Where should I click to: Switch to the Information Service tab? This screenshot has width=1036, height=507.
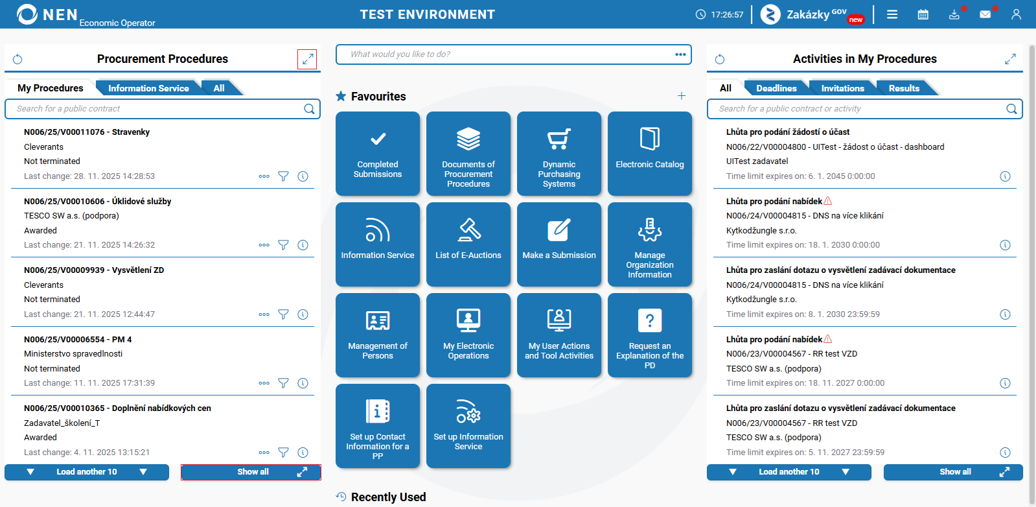click(x=148, y=88)
